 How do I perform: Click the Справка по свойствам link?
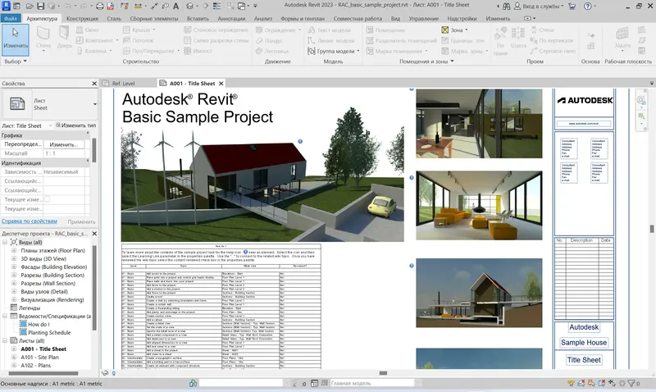(x=29, y=221)
